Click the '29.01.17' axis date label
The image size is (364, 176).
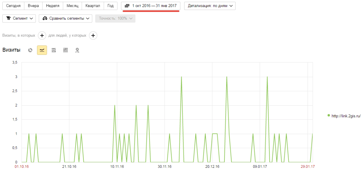pos(307,167)
